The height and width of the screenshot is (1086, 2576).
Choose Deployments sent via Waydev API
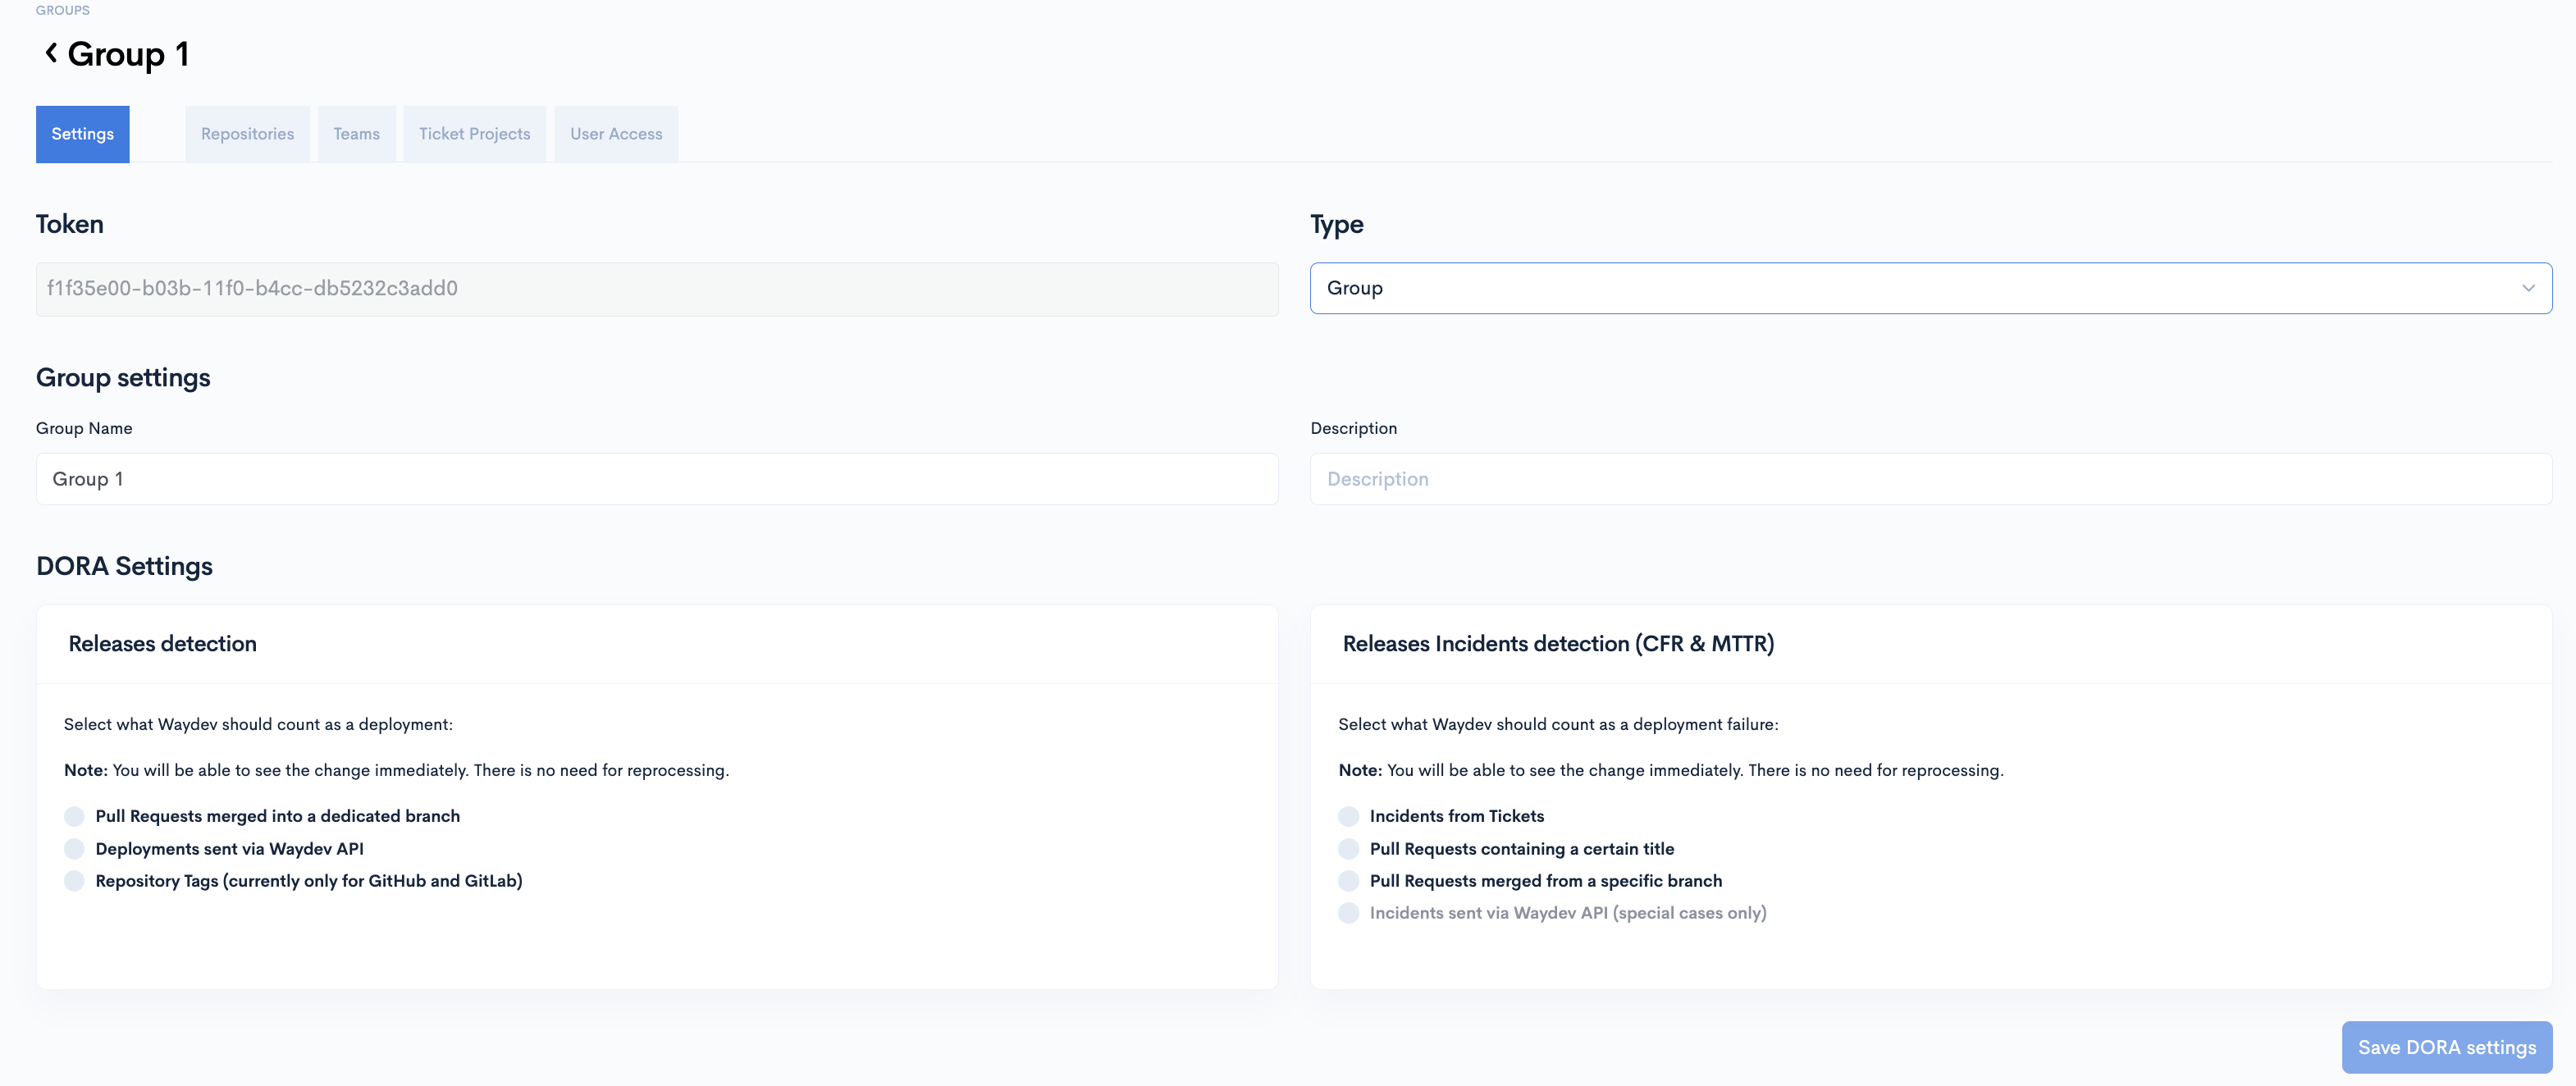click(x=74, y=849)
